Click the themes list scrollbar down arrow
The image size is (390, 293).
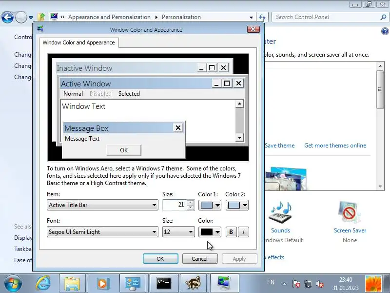[x=380, y=186]
